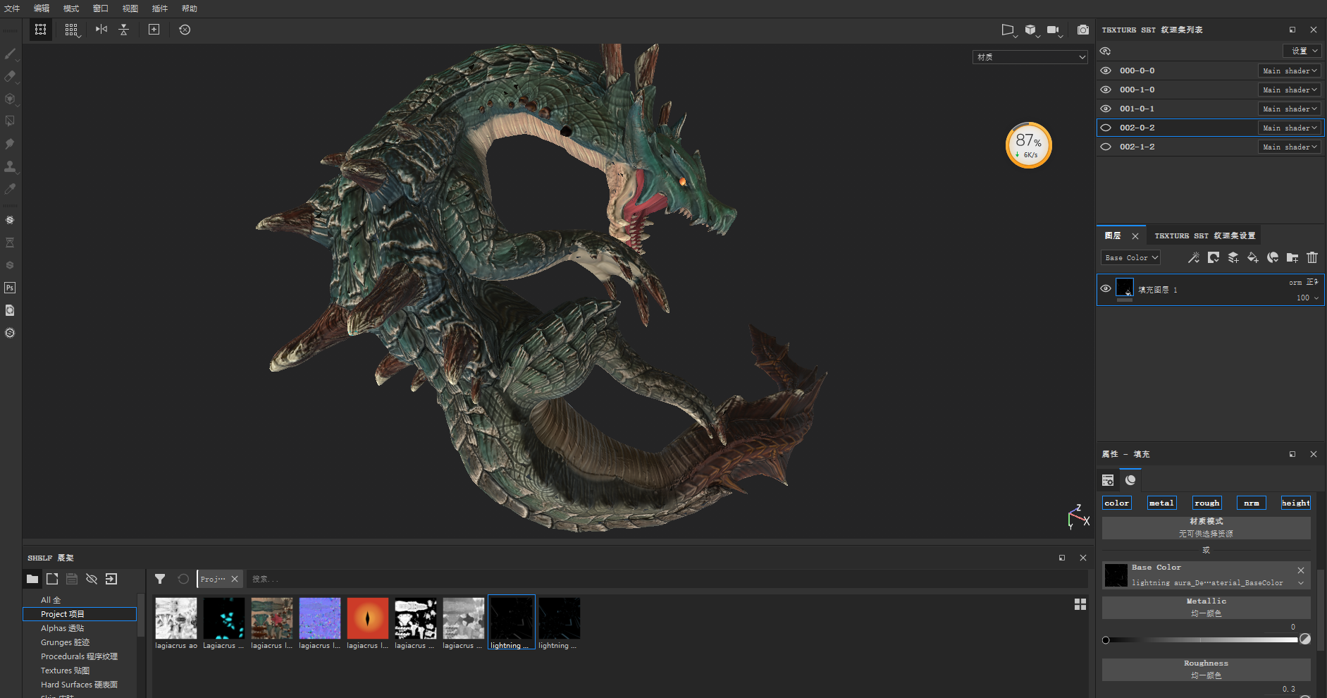
Task: Hide texture set 001-0-1
Action: coord(1106,109)
